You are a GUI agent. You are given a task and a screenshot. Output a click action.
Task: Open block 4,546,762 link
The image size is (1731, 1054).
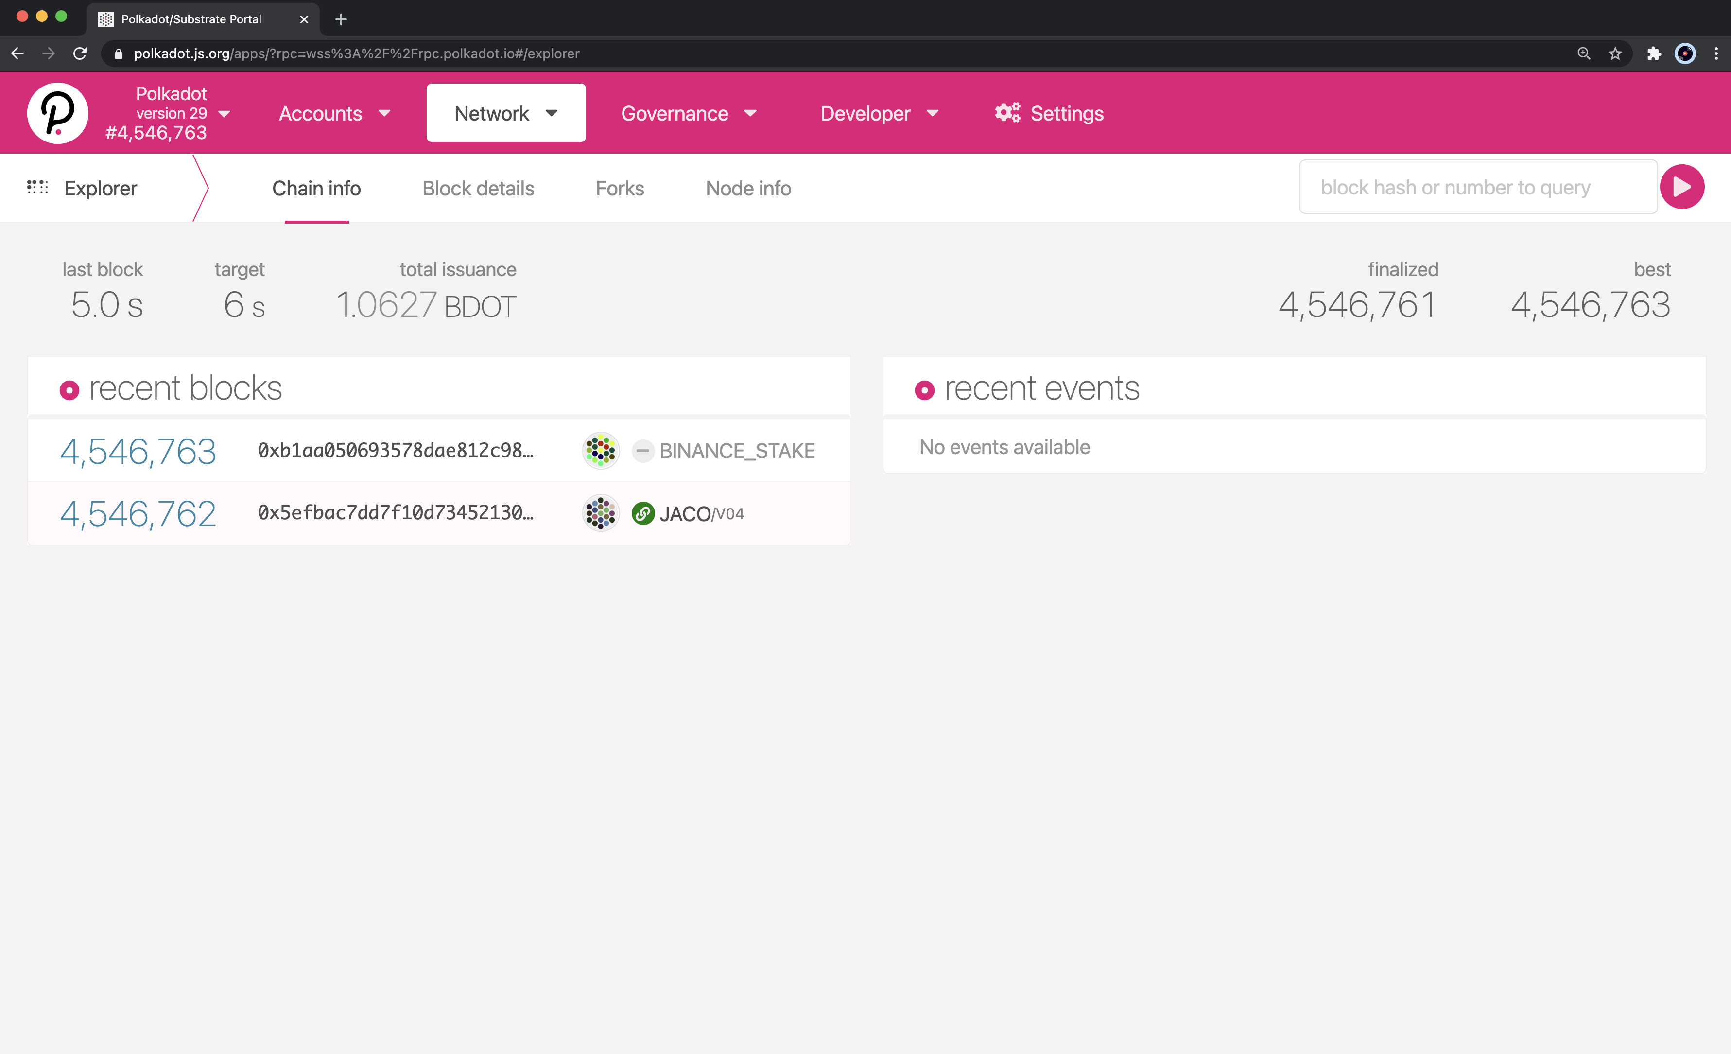(138, 514)
